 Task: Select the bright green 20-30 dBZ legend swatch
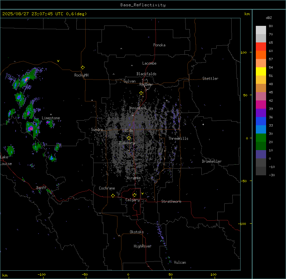(261, 138)
